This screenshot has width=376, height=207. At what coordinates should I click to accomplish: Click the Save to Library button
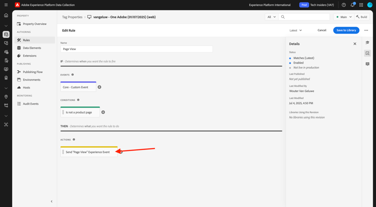[x=346, y=30]
